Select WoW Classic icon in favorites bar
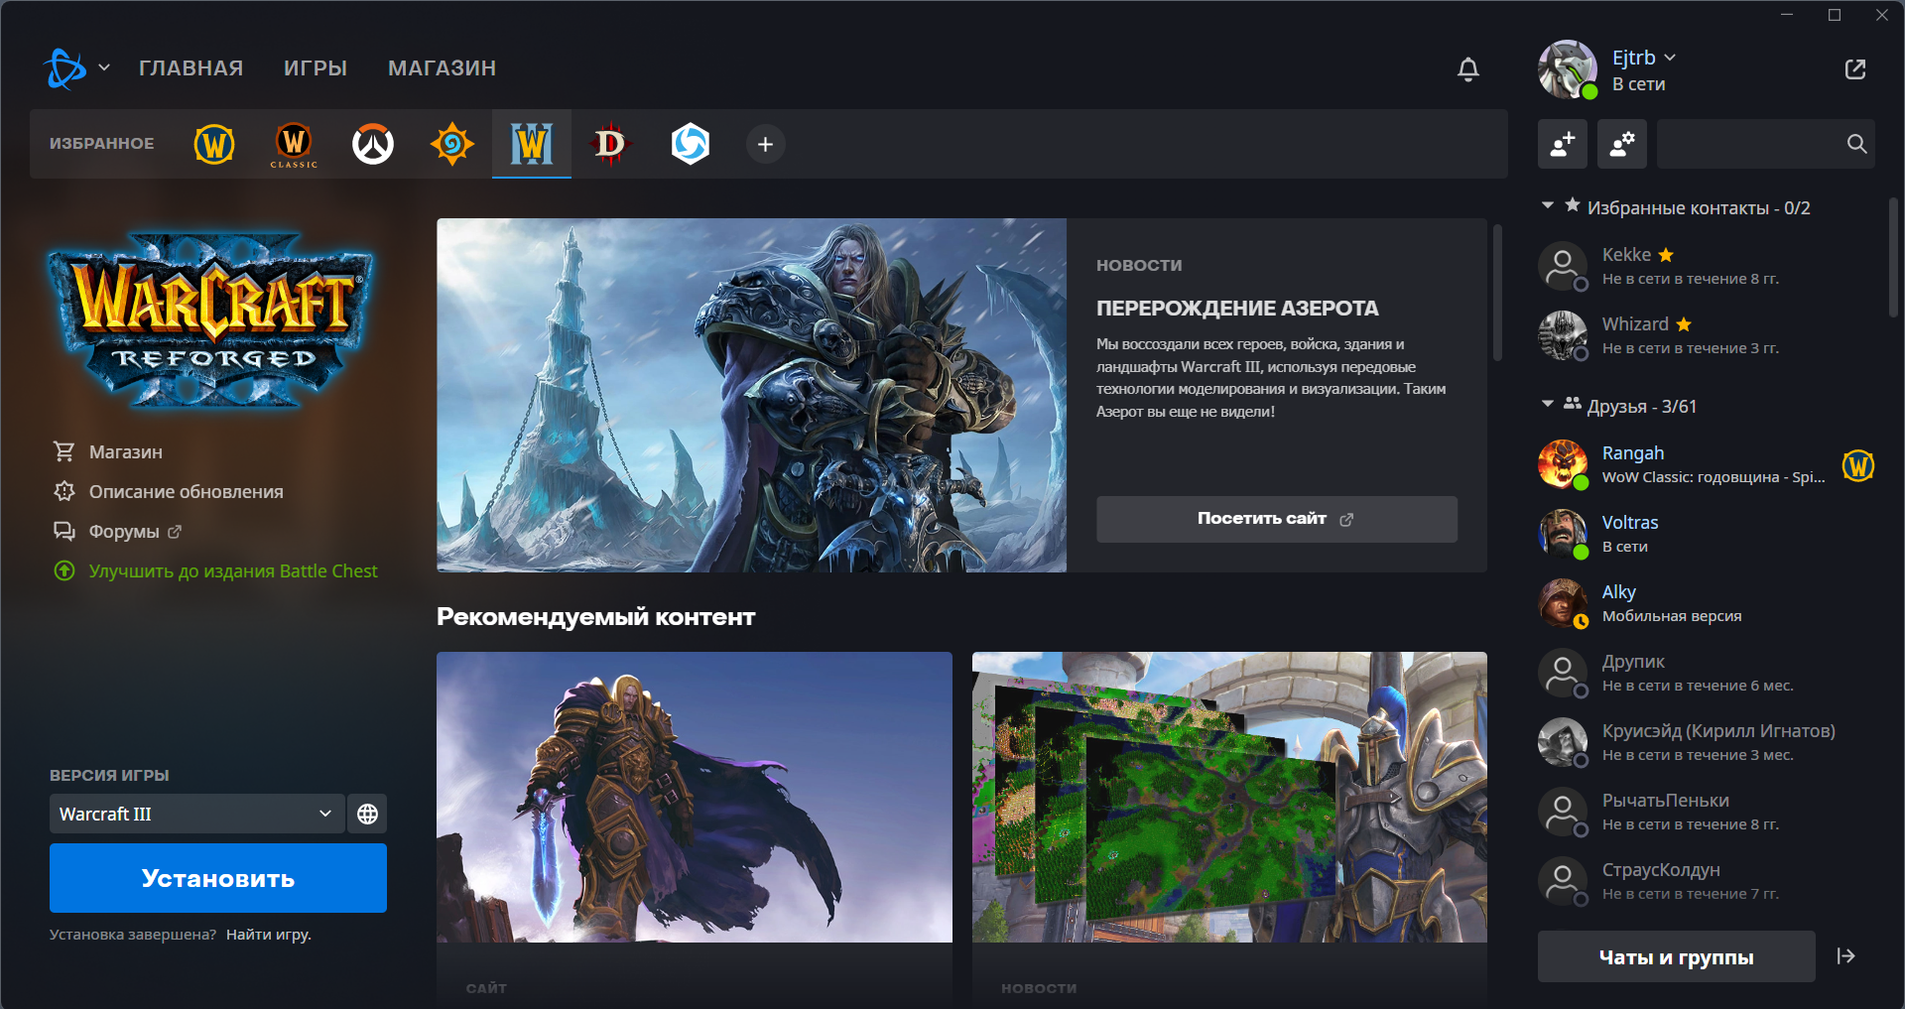This screenshot has width=1905, height=1009. 294,145
